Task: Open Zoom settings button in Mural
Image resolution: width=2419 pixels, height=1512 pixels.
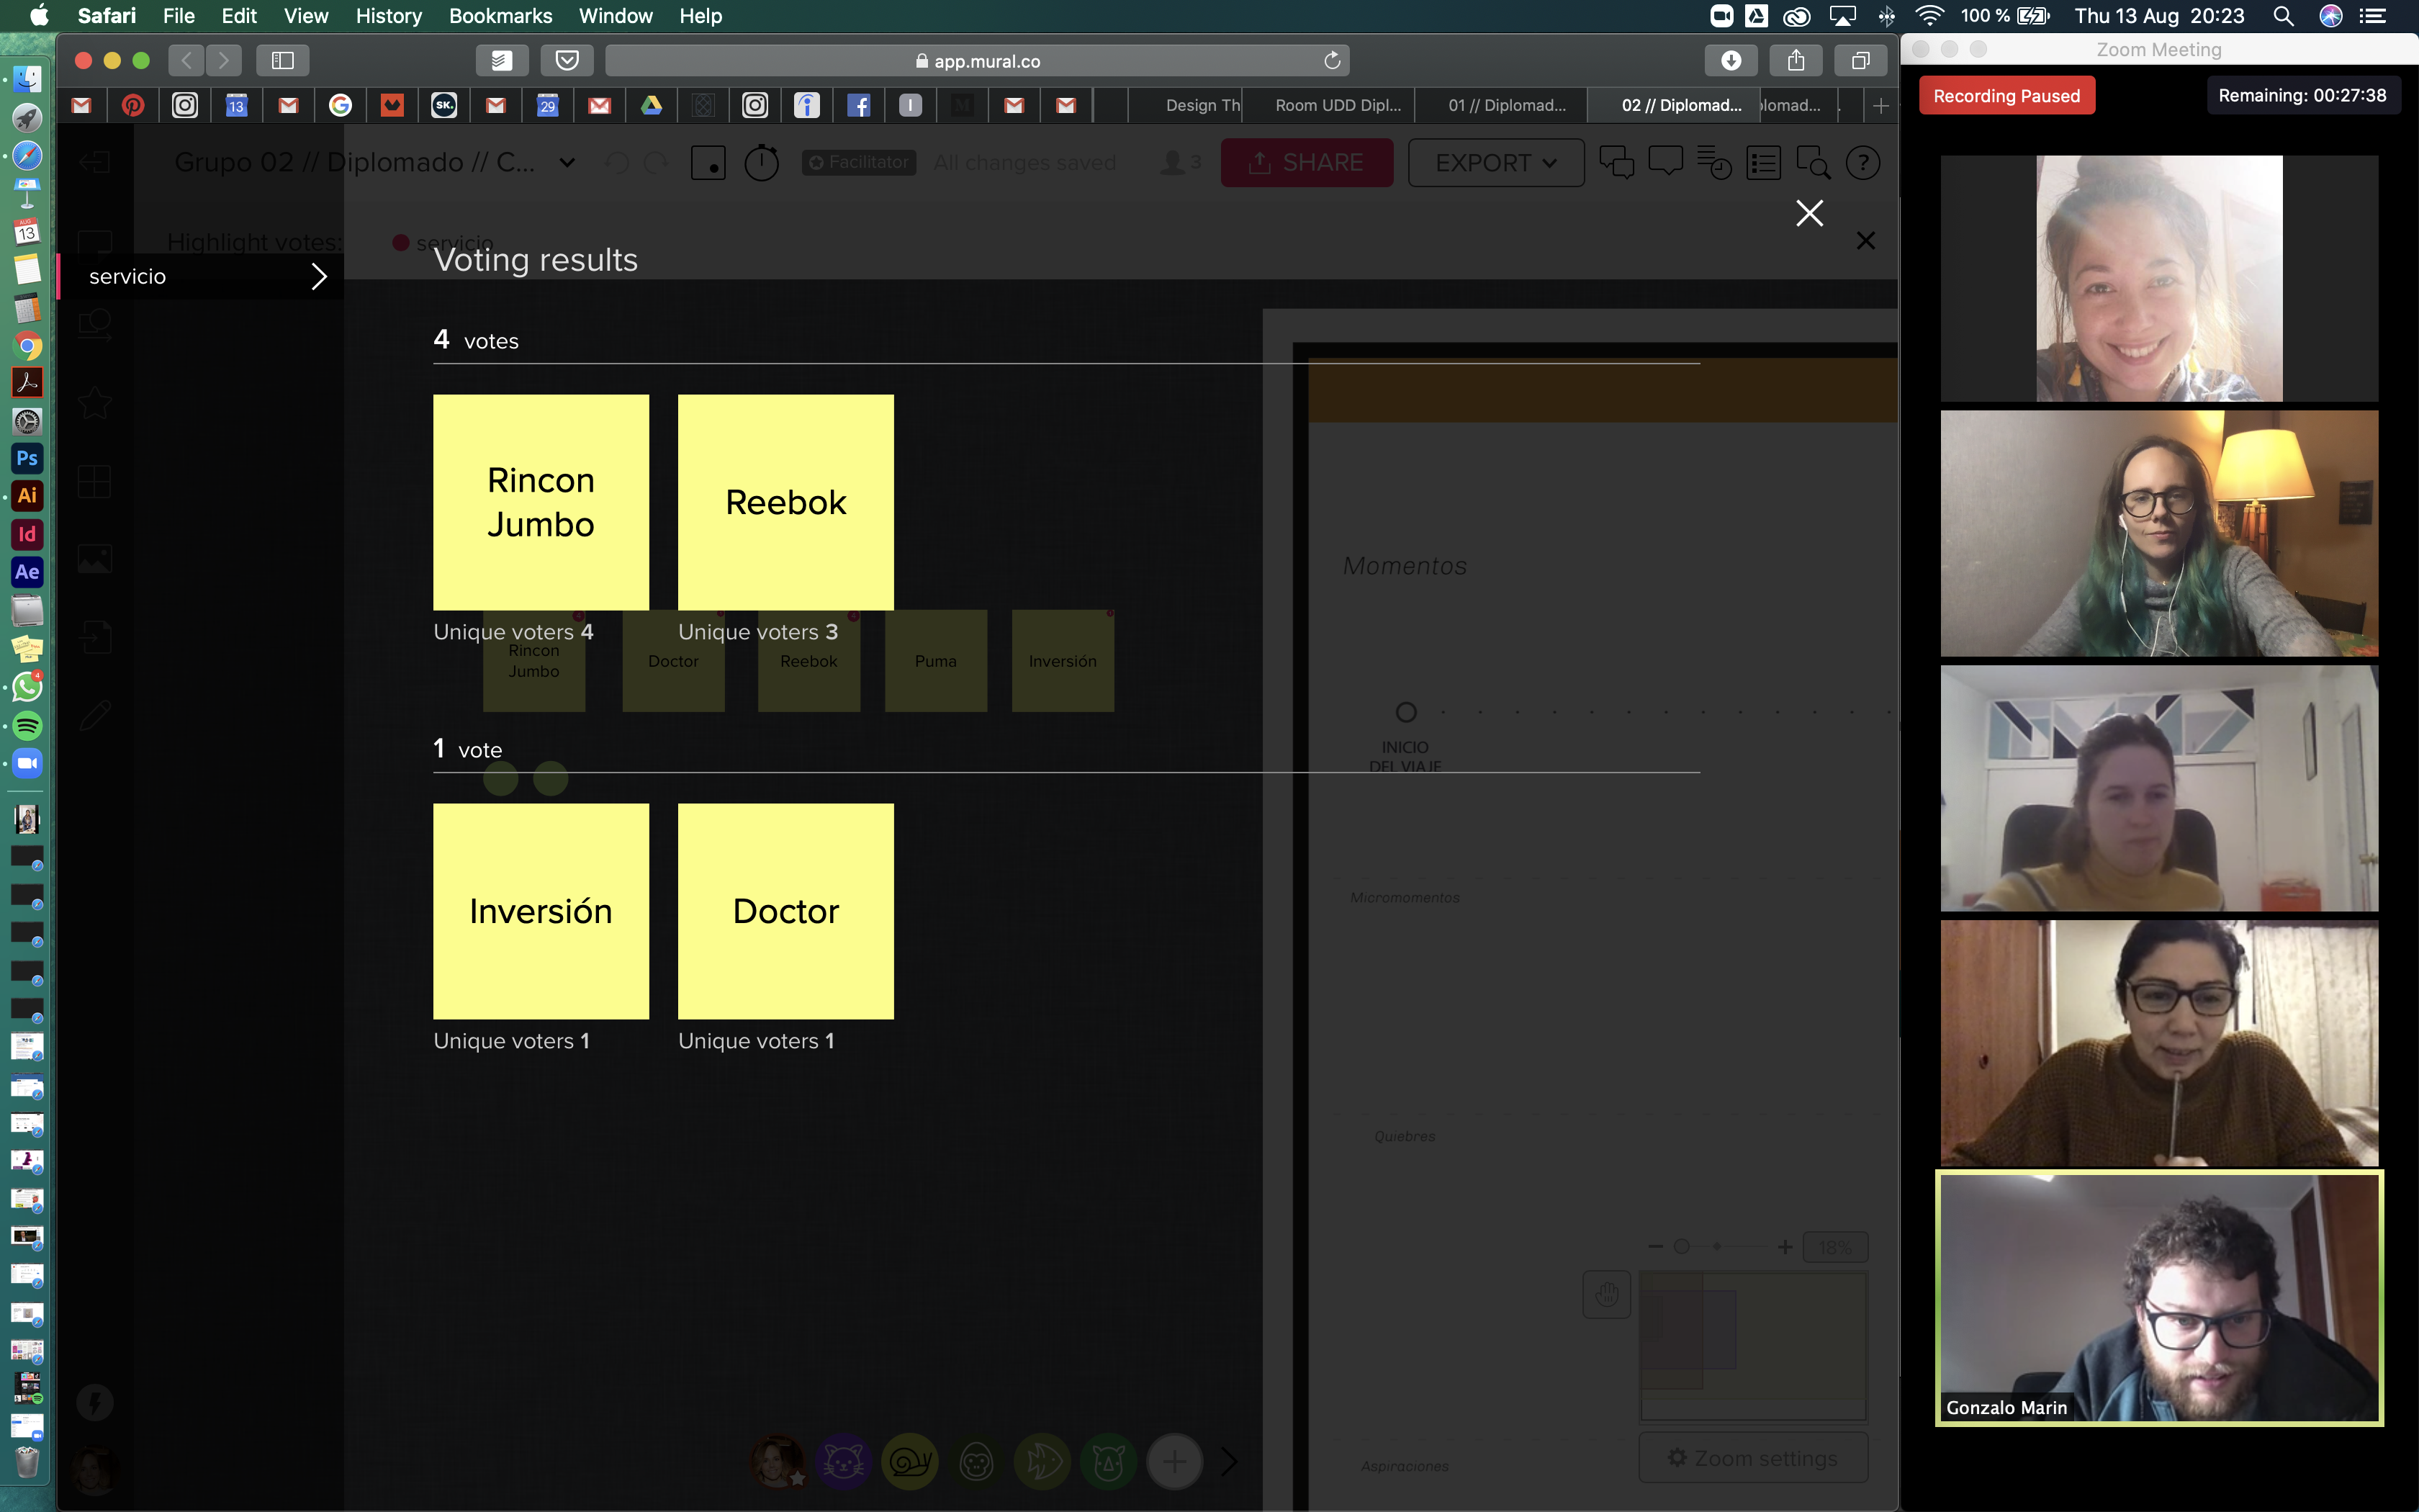Action: [x=1753, y=1458]
